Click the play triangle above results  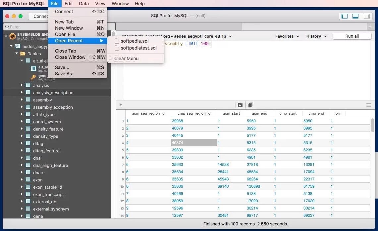[121, 104]
